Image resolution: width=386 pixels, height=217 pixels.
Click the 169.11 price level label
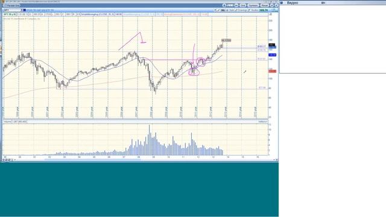click(x=261, y=46)
